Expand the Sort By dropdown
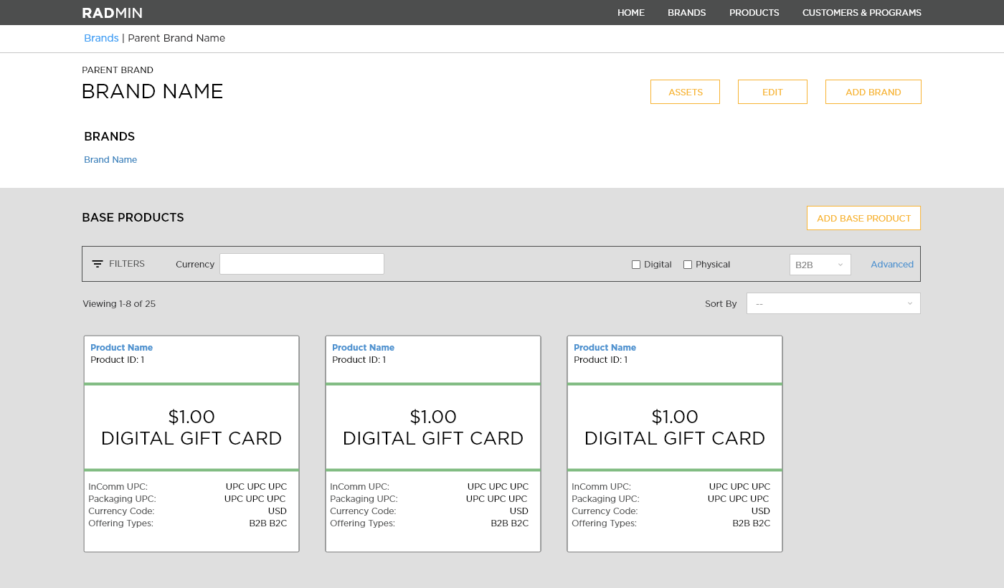Screen dimensions: 1004x588 click(833, 303)
